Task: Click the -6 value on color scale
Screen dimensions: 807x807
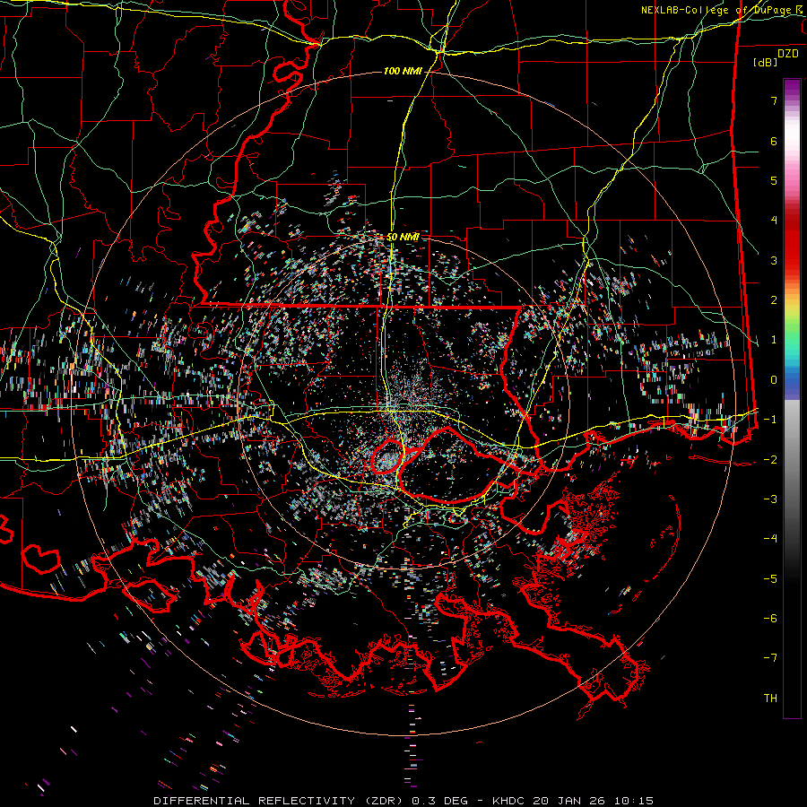Action: (x=770, y=619)
